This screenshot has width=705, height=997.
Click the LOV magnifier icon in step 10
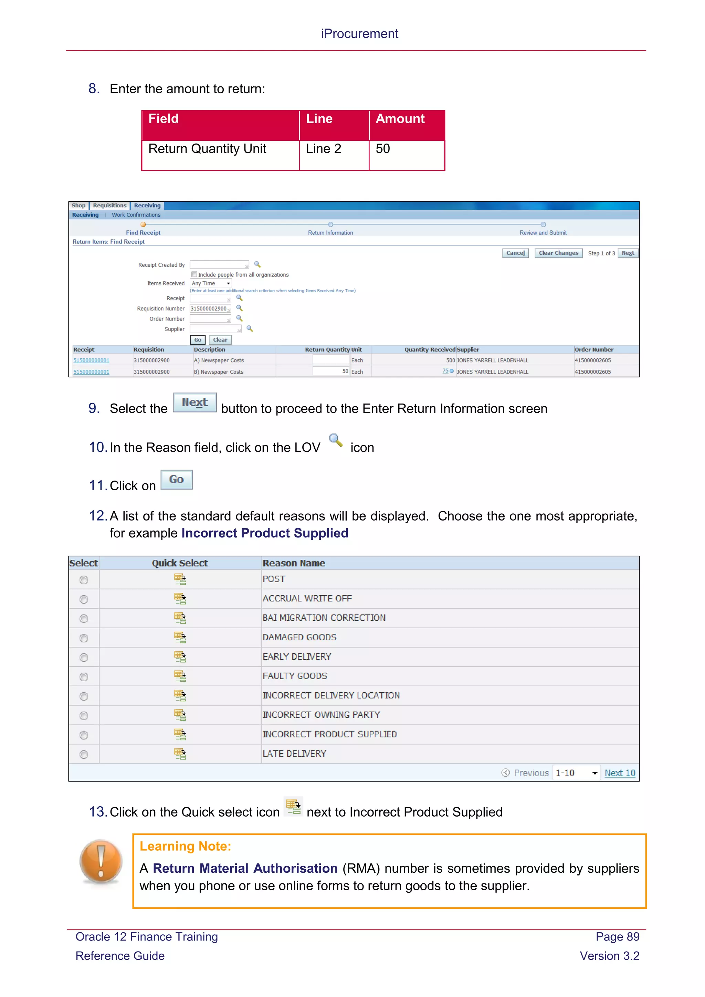pyautogui.click(x=336, y=440)
